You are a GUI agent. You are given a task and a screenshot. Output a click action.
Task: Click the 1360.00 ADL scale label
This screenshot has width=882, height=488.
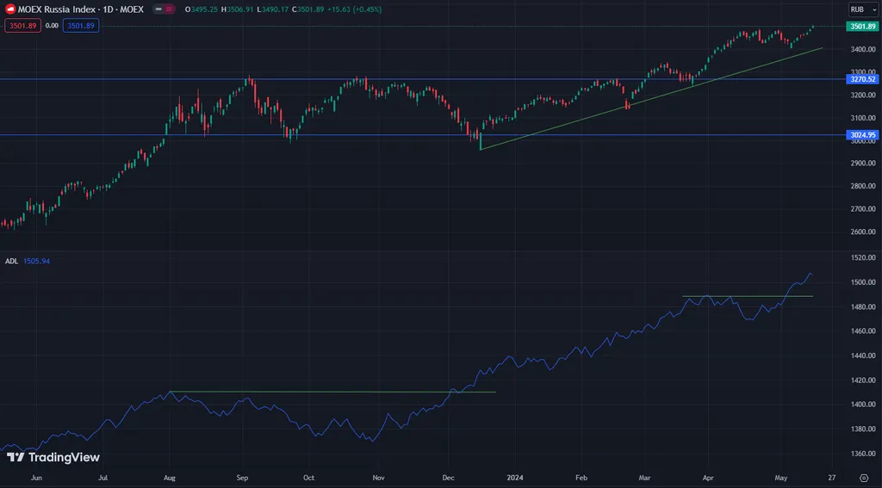pyautogui.click(x=863, y=453)
